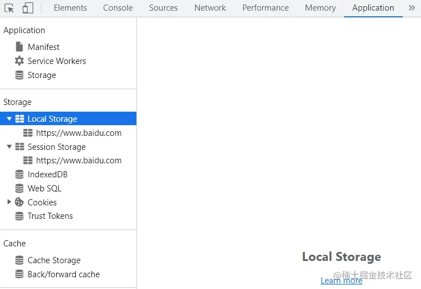Click the Storage section heading
The height and width of the screenshot is (289, 421).
(17, 102)
